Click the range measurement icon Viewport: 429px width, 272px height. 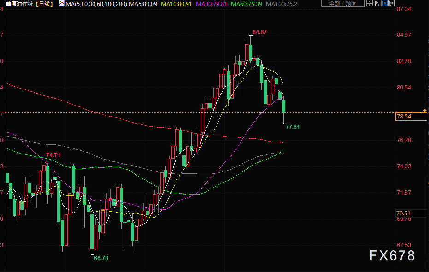(377, 3)
